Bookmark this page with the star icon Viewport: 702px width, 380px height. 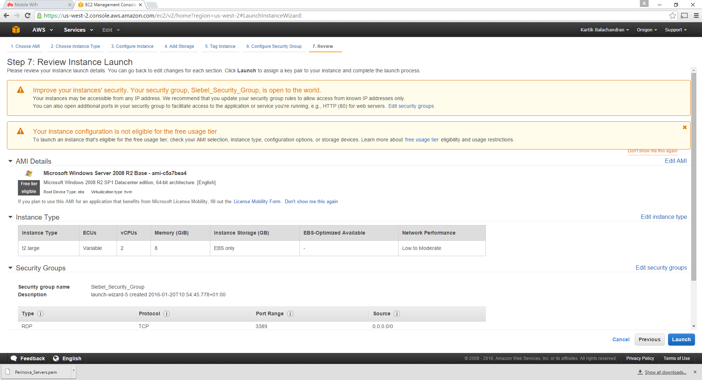(x=672, y=16)
